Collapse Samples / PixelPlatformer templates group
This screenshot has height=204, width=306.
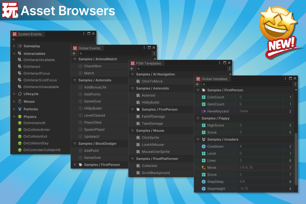pyautogui.click(x=132, y=159)
